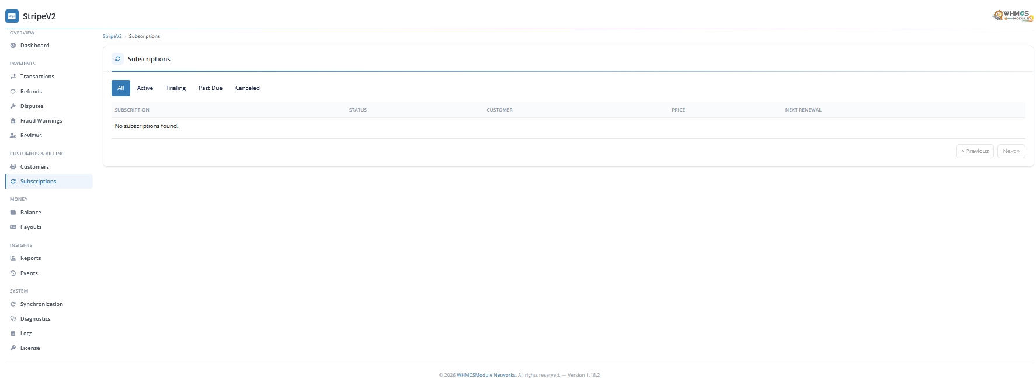Open the Customers page

tap(49, 167)
